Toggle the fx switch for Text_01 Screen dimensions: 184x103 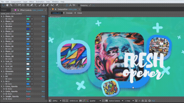pos(4,61)
